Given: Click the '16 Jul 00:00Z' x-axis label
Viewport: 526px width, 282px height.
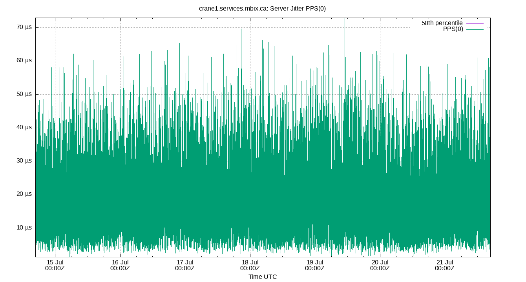Looking at the screenshot, I should [120, 265].
